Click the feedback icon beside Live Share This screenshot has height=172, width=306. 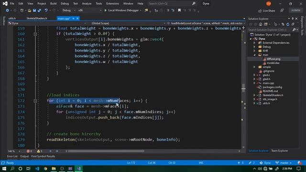coord(282,11)
